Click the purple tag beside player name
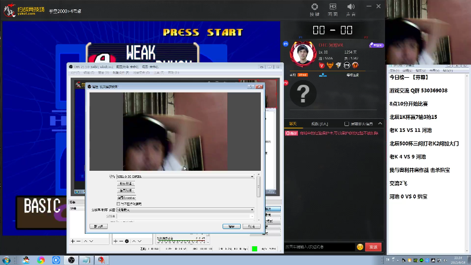This screenshot has width=471, height=265. pyautogui.click(x=376, y=45)
